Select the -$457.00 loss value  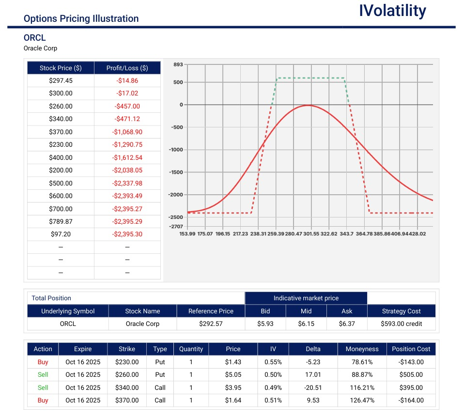click(x=127, y=106)
